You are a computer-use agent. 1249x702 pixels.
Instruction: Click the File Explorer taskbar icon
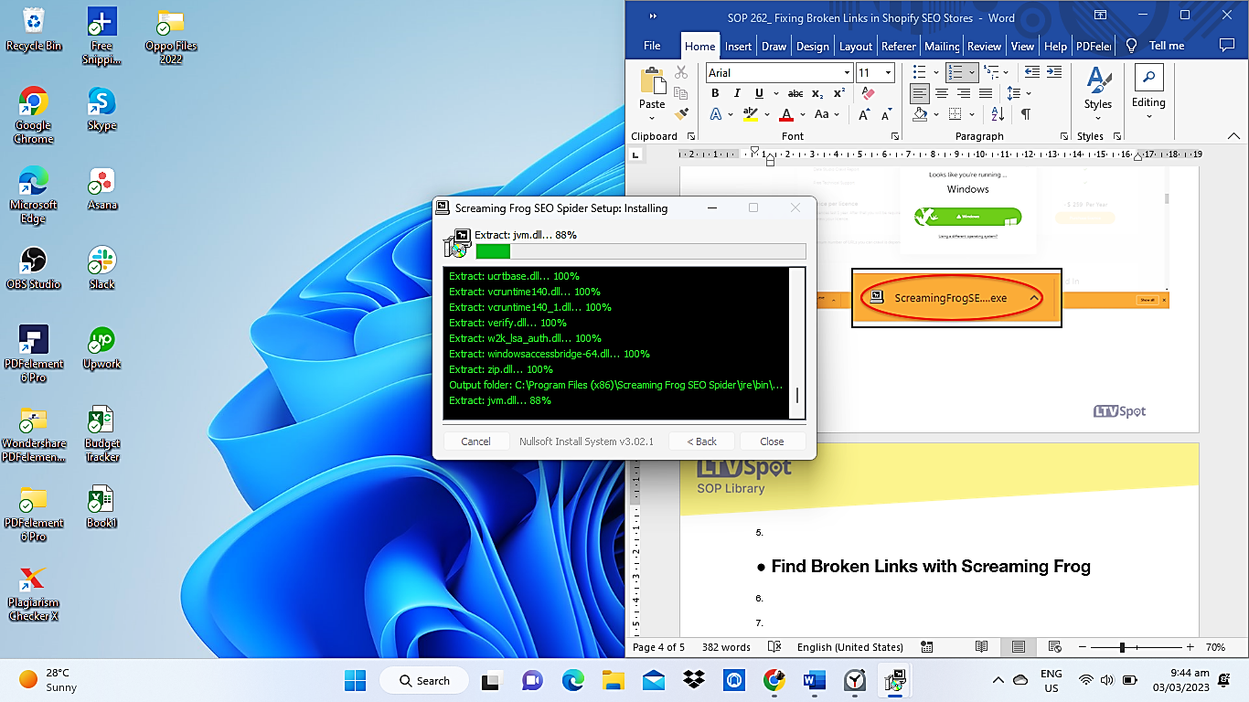click(x=613, y=680)
